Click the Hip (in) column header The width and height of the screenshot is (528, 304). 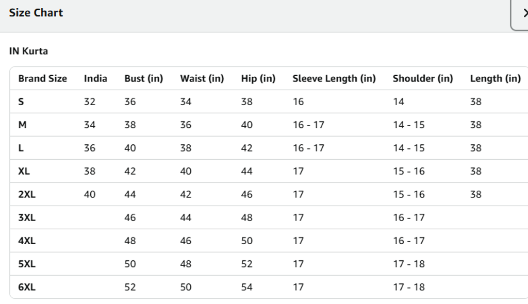[258, 78]
